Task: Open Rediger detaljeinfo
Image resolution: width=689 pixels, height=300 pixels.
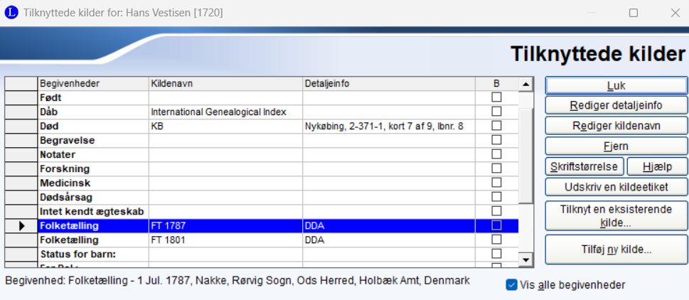Action: pos(616,105)
